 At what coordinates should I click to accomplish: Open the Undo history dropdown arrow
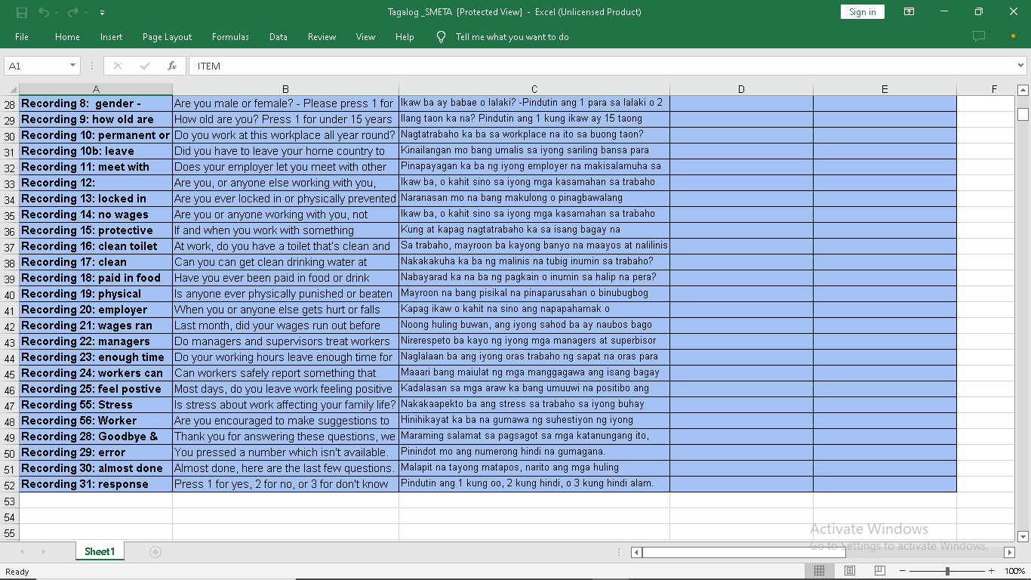pyautogui.click(x=56, y=13)
